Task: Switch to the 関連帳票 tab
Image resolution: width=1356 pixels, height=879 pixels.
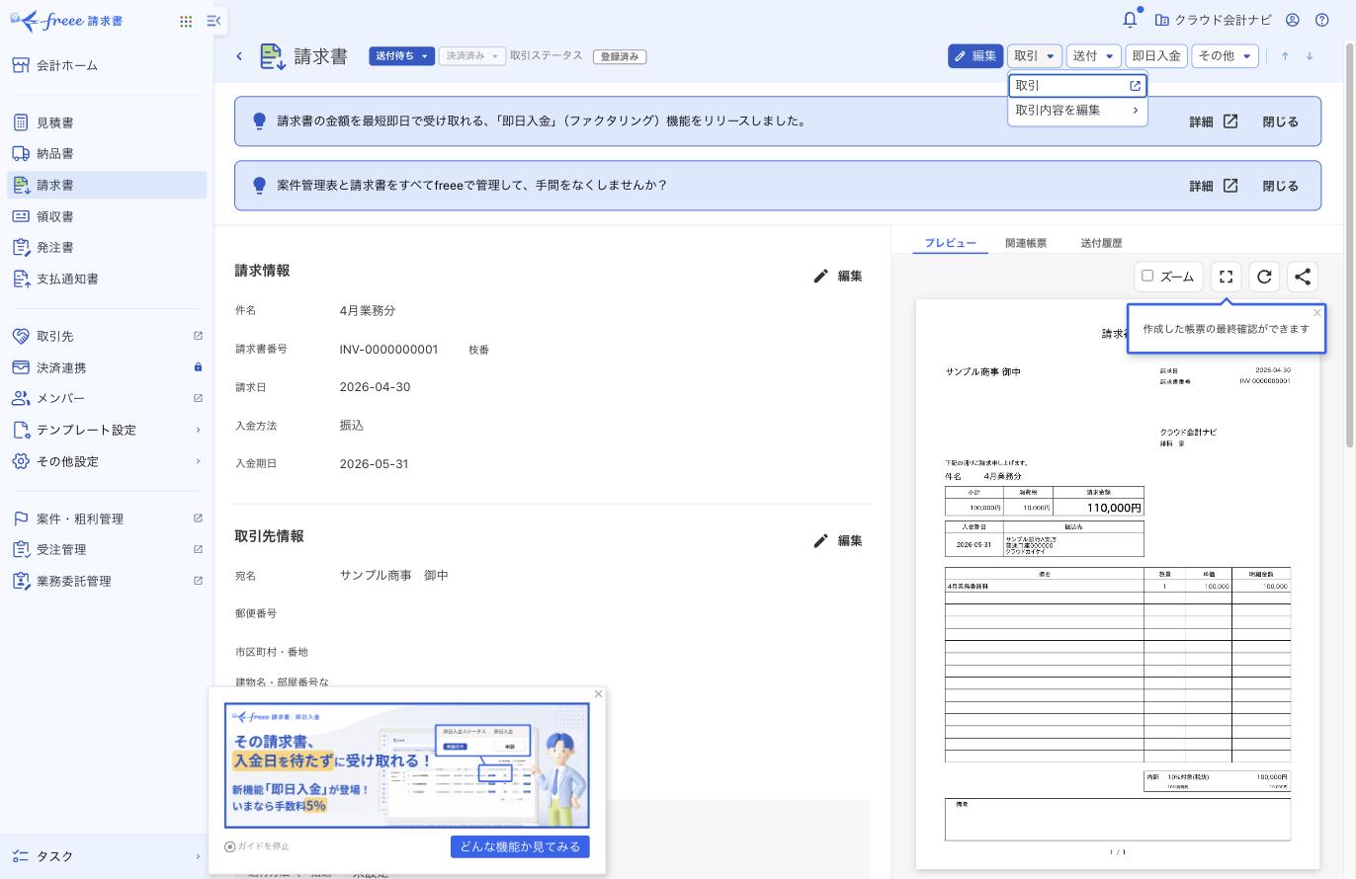Action: pos(1026,243)
